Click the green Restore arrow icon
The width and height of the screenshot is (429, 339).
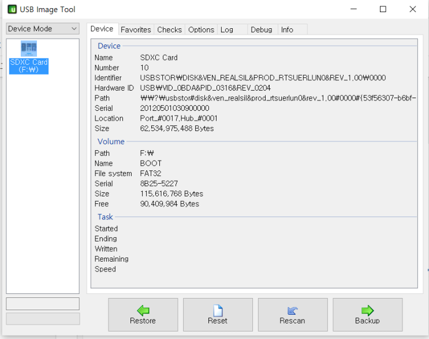(x=143, y=310)
